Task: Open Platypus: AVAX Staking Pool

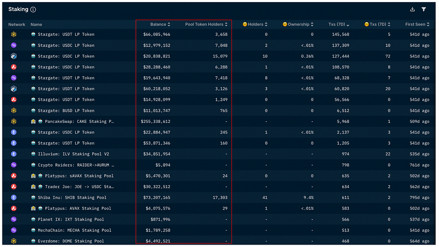Action: pyautogui.click(x=78, y=208)
